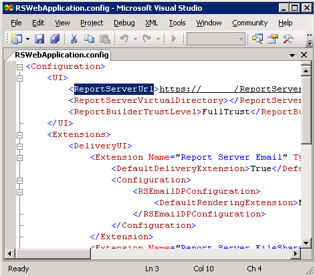
Task: Click the vertical scrollbar down arrow
Action: click(306, 243)
